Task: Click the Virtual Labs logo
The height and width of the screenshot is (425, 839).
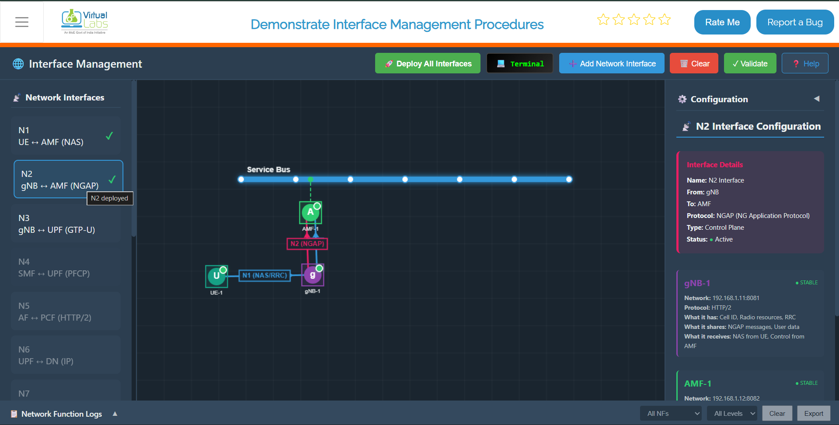Action: (x=85, y=22)
